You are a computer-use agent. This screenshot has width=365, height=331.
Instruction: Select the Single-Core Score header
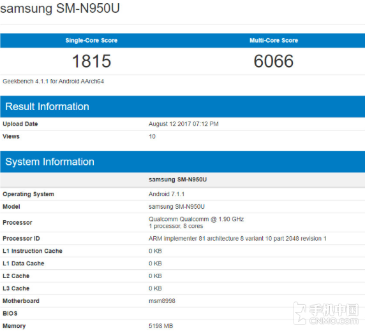91,40
